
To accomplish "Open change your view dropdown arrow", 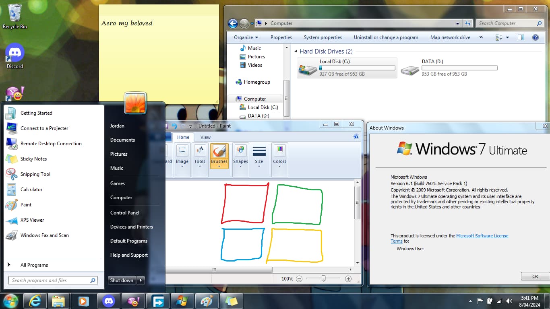I will click(x=507, y=37).
